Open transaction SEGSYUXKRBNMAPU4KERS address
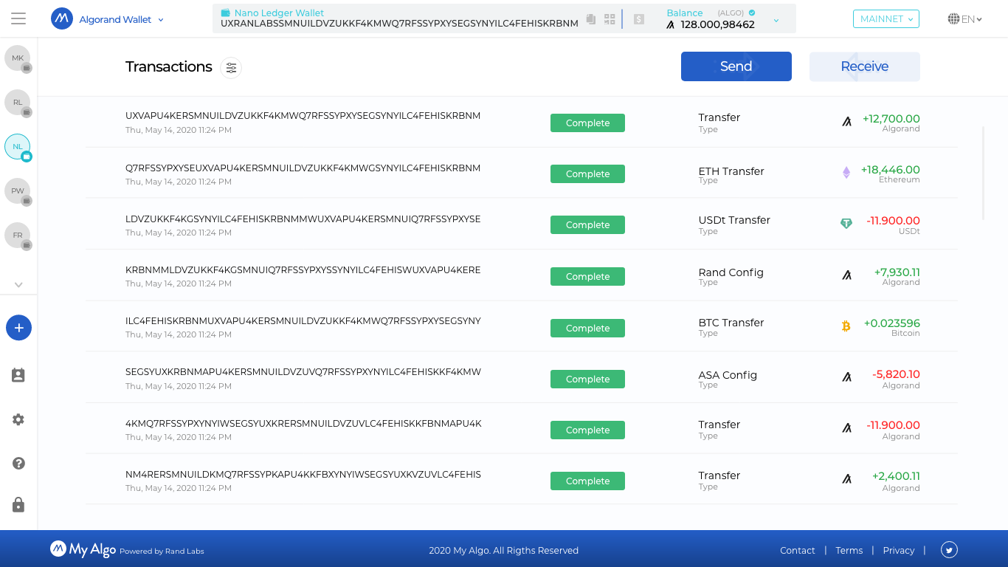This screenshot has width=1008, height=567. 303,372
